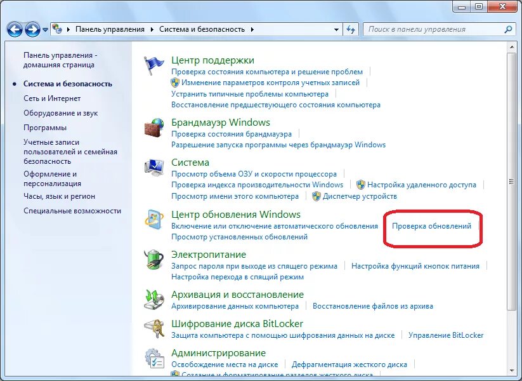Click Восстановление предшествующего состояния компьютера
Image resolution: width=522 pixels, height=381 pixels.
click(x=276, y=105)
